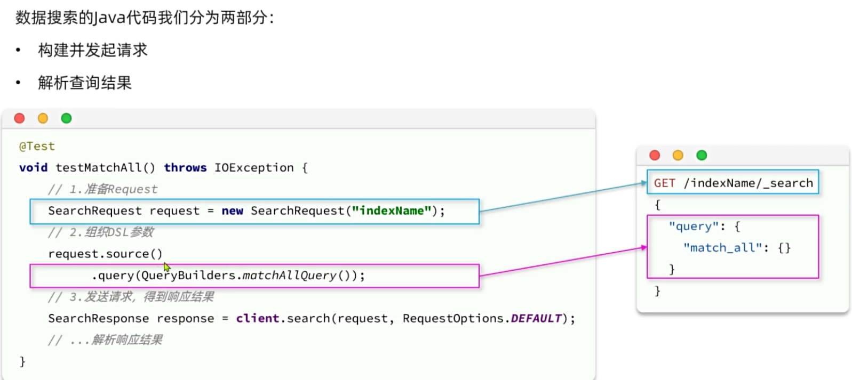Click the "query": { JSON line
852x380 pixels.
click(704, 227)
